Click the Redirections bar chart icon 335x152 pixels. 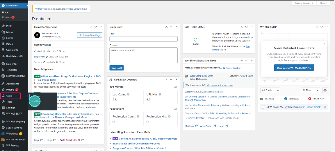175,109
